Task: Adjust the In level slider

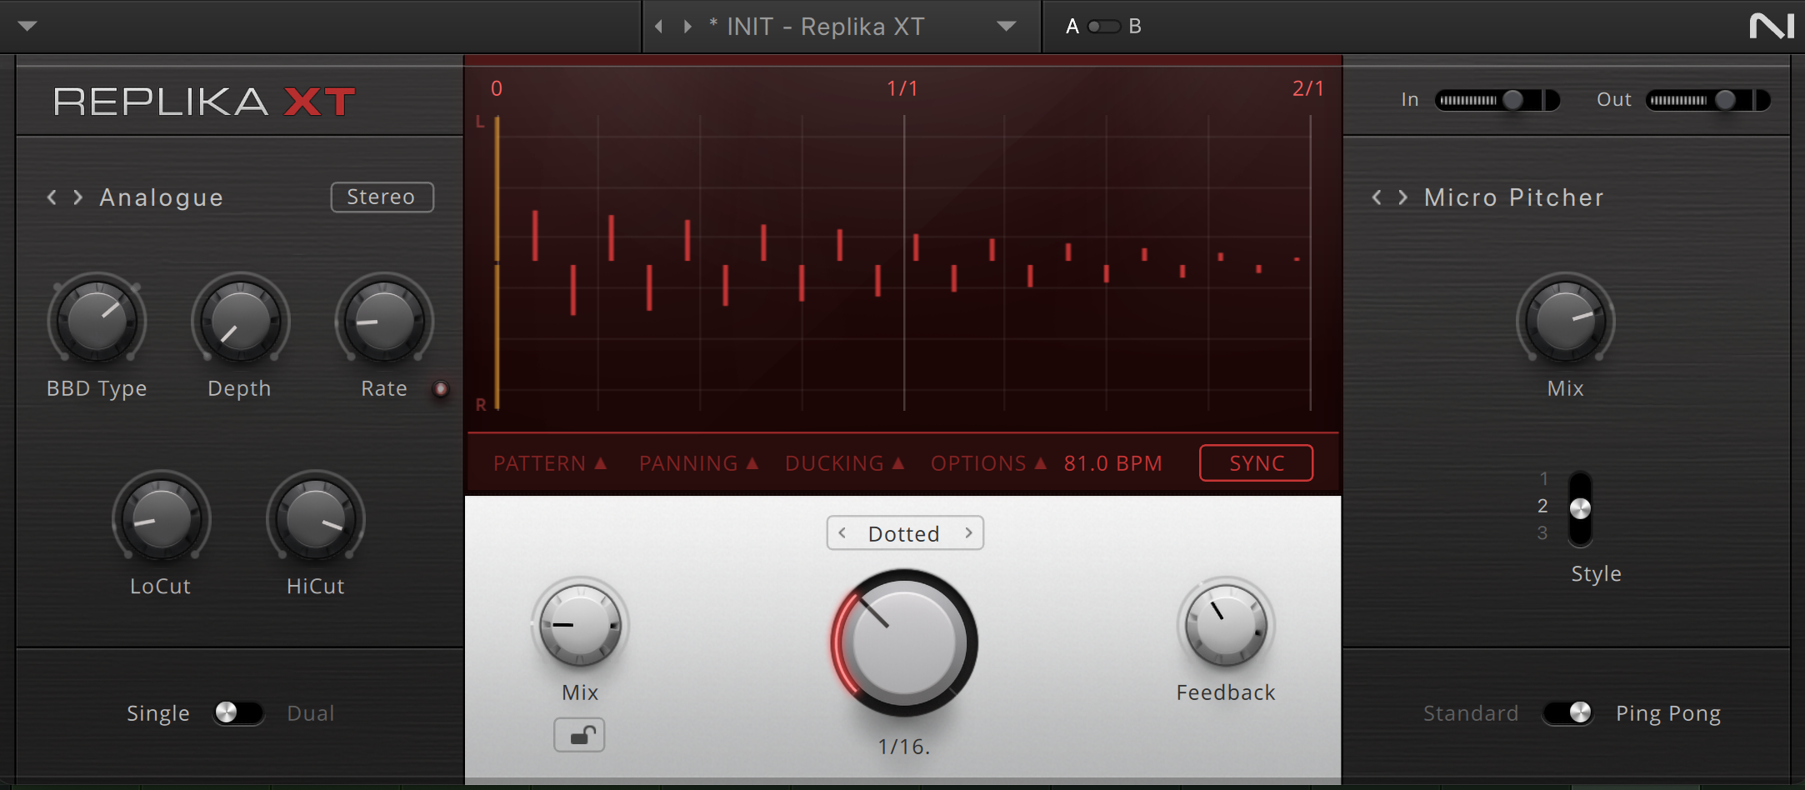Action: [x=1497, y=100]
